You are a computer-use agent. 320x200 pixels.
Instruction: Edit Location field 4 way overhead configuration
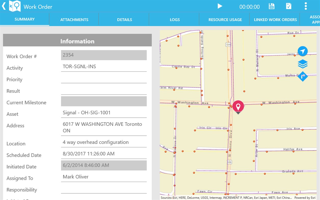[x=104, y=142]
